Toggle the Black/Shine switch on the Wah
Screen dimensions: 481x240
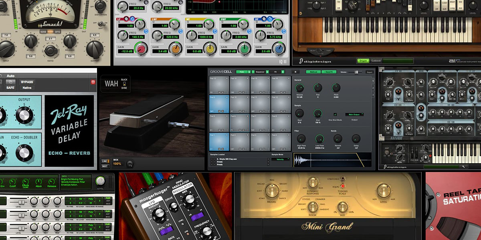[x=123, y=83]
